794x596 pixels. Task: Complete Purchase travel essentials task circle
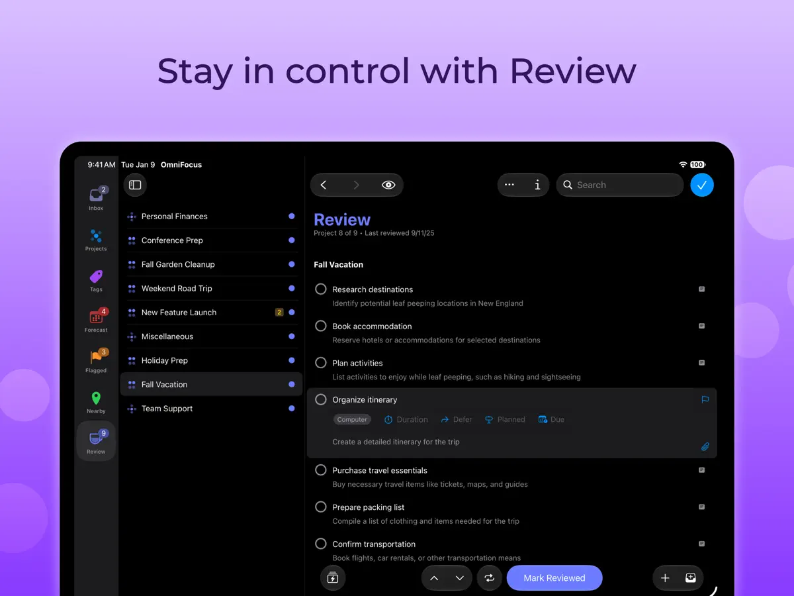pos(321,470)
